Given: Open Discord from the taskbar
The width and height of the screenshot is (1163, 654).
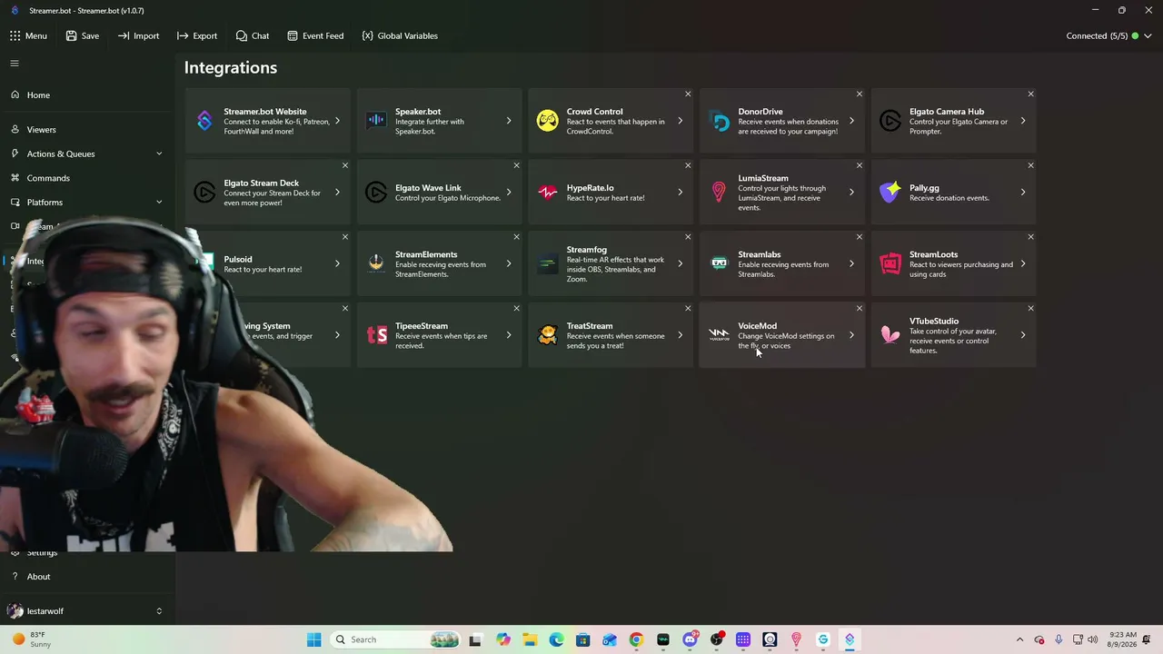Looking at the screenshot, I should (x=690, y=639).
